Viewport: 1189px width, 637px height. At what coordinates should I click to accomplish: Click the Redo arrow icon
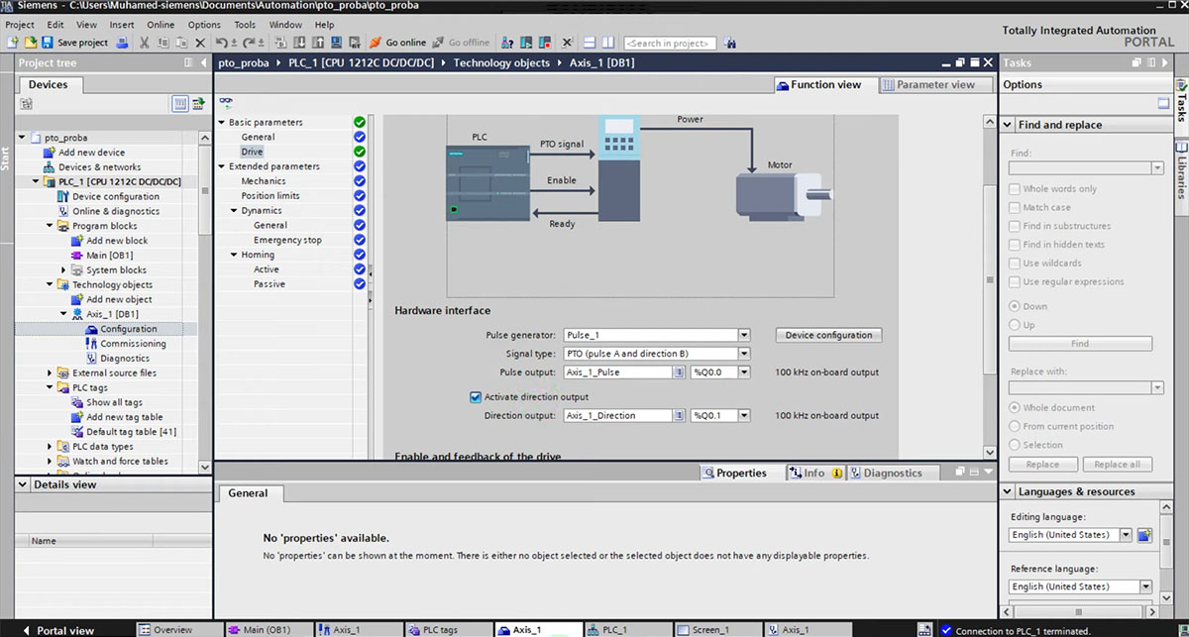[x=250, y=43]
